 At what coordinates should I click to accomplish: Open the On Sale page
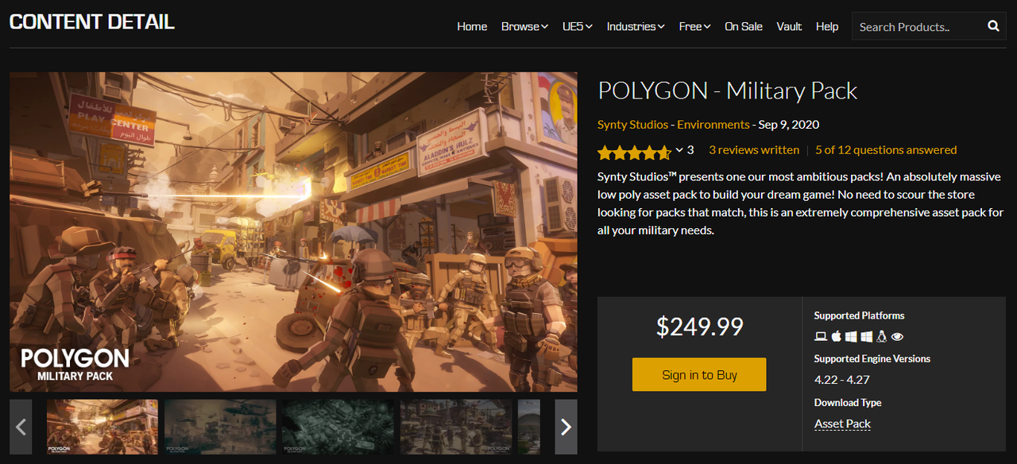[744, 26]
